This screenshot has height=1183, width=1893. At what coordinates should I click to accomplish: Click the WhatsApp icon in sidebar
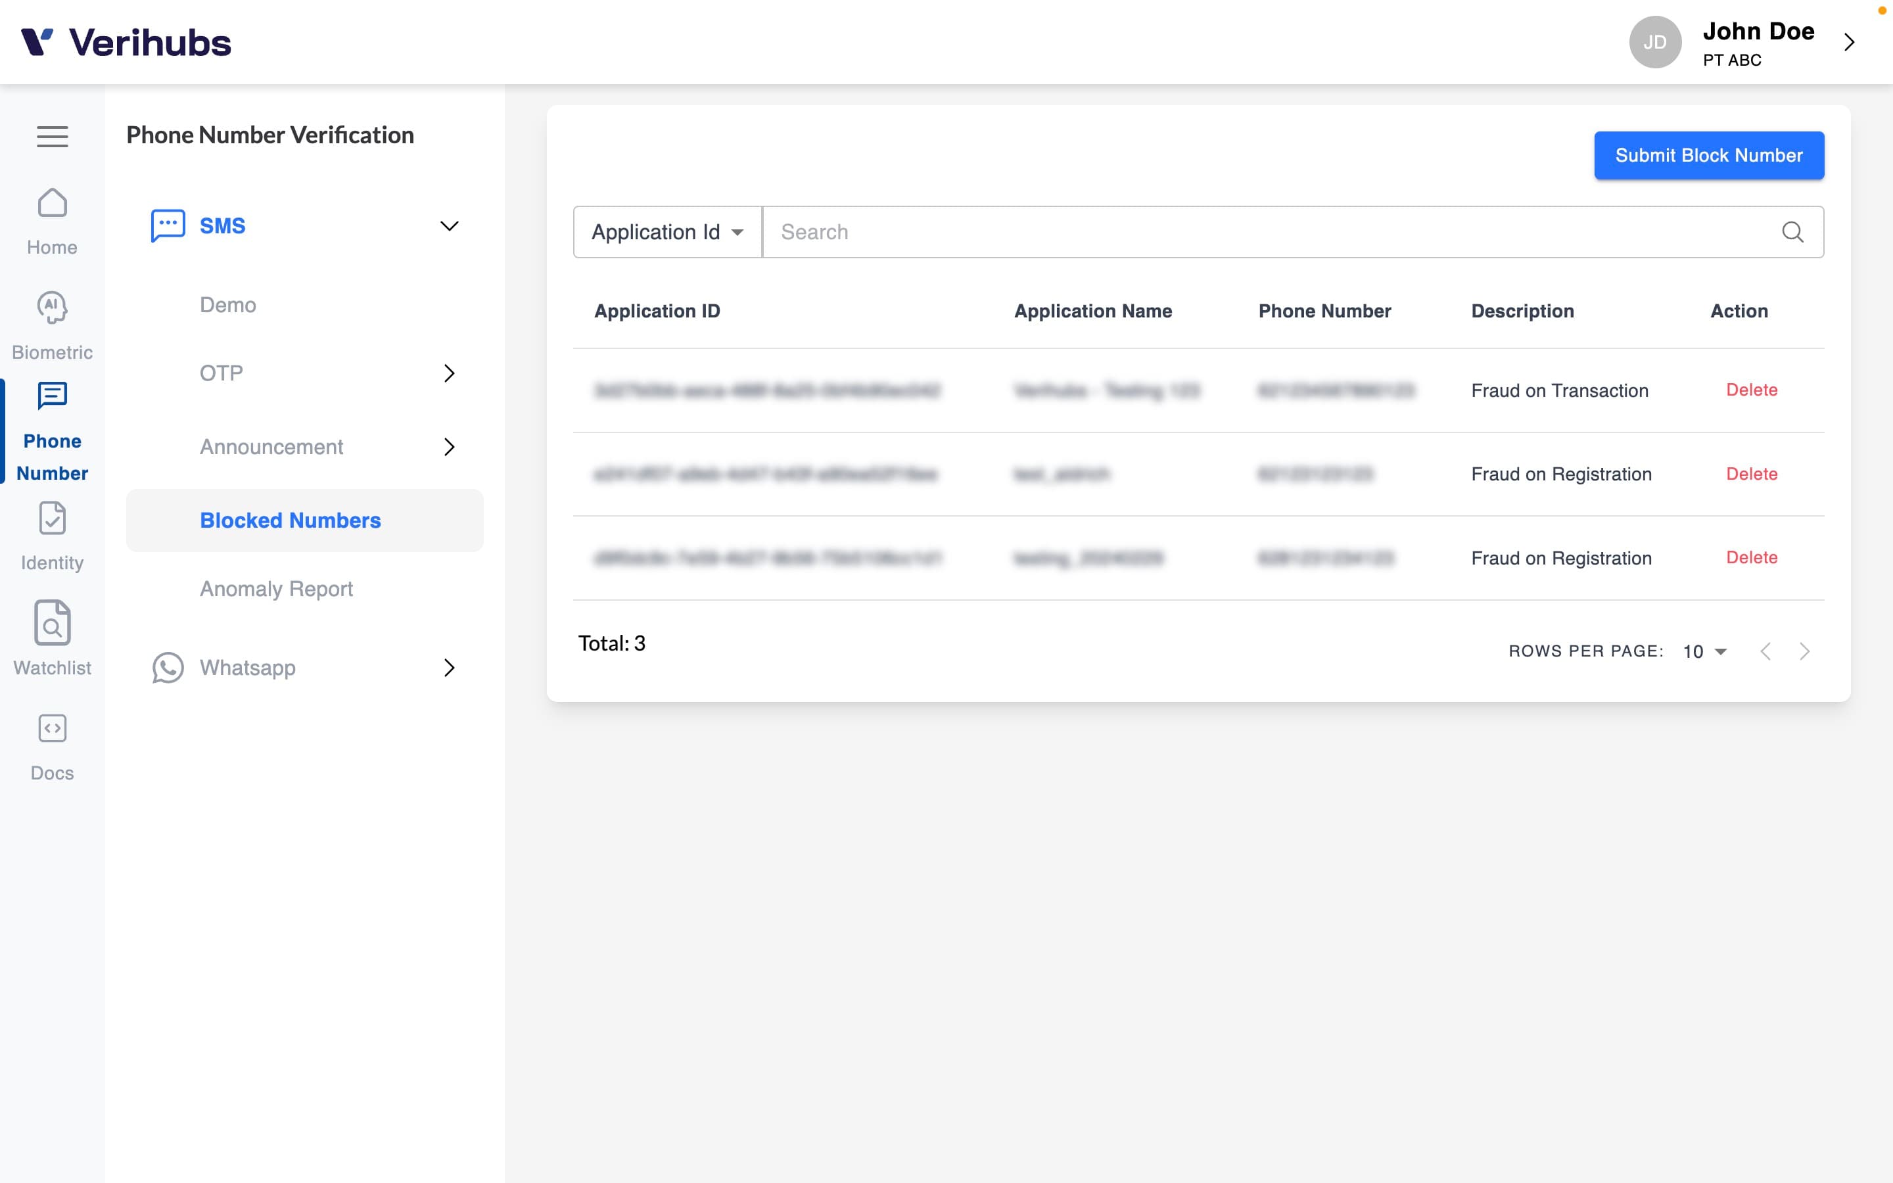coord(168,668)
